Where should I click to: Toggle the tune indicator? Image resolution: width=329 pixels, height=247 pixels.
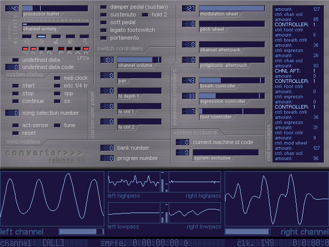point(57,126)
